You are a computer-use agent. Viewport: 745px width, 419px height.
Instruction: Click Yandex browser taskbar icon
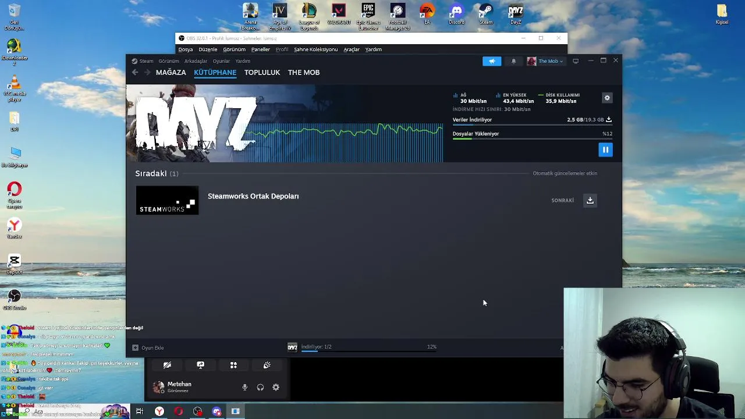coord(159,411)
